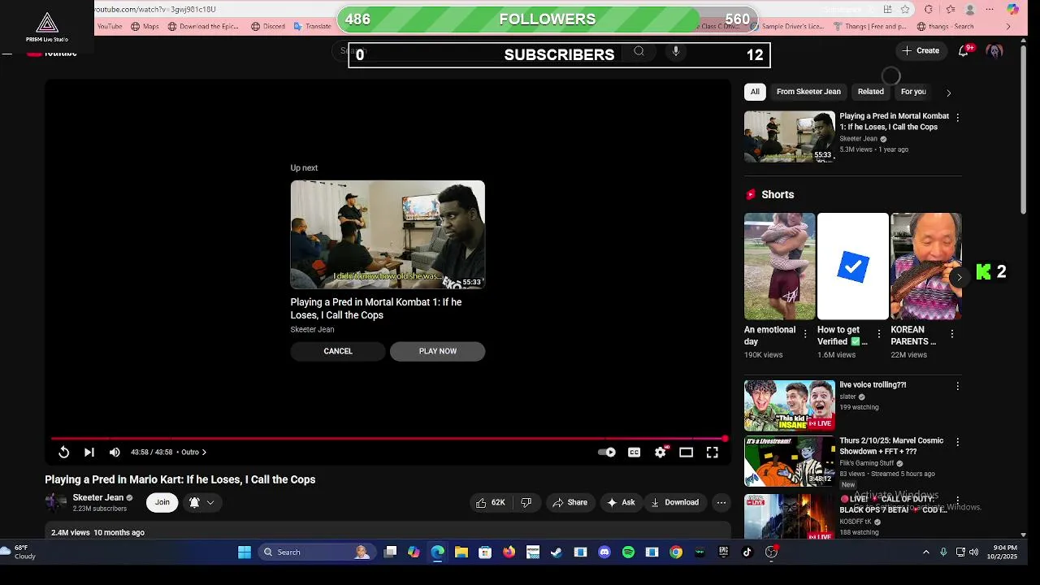Open options for How to get Verified short
The width and height of the screenshot is (1040, 585).
[878, 334]
